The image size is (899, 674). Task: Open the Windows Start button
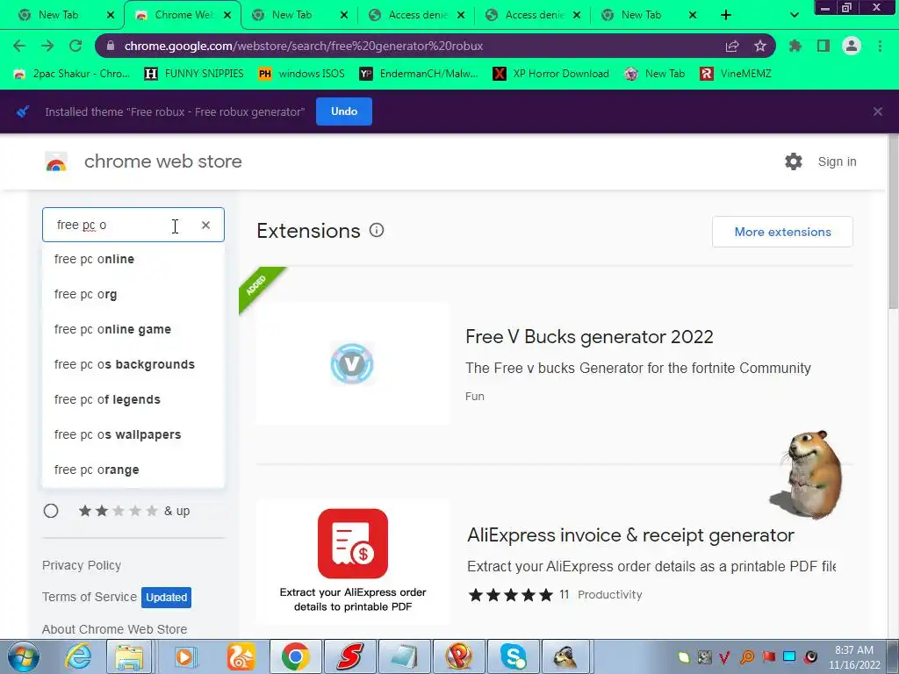[24, 656]
